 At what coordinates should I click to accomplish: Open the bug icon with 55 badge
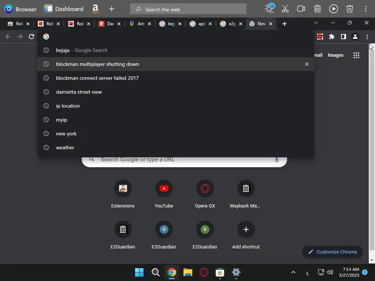(270, 9)
